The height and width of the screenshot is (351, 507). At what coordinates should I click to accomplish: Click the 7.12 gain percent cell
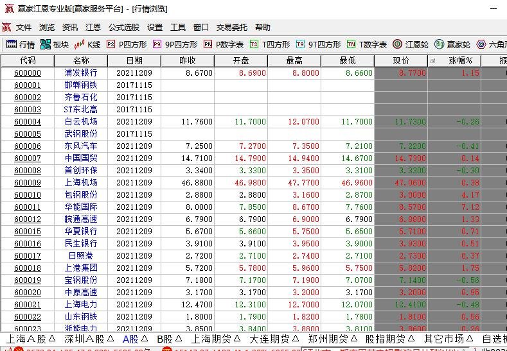click(x=454, y=207)
